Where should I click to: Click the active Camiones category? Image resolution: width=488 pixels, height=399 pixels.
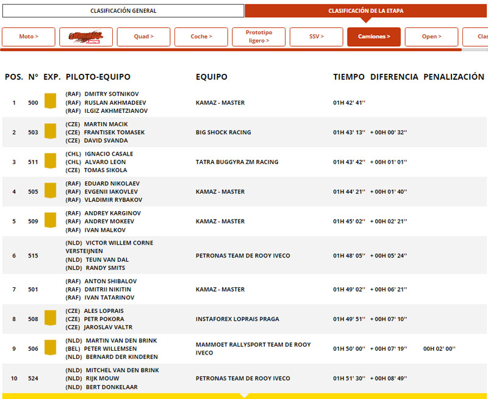[374, 37]
